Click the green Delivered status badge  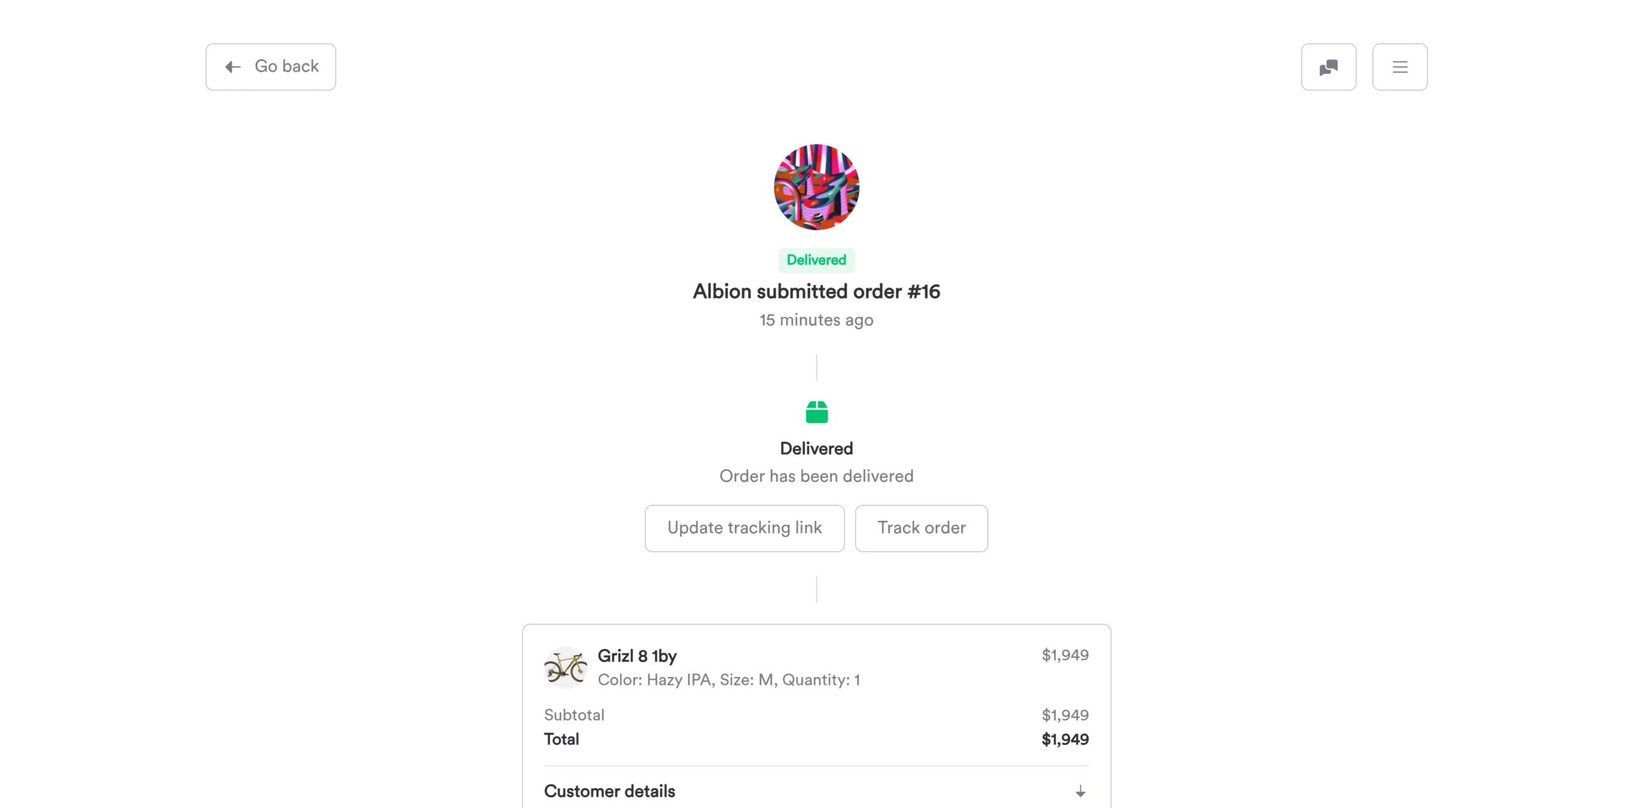coord(816,260)
